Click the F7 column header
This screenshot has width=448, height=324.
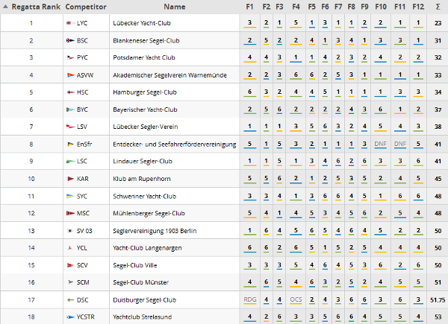[338, 7]
